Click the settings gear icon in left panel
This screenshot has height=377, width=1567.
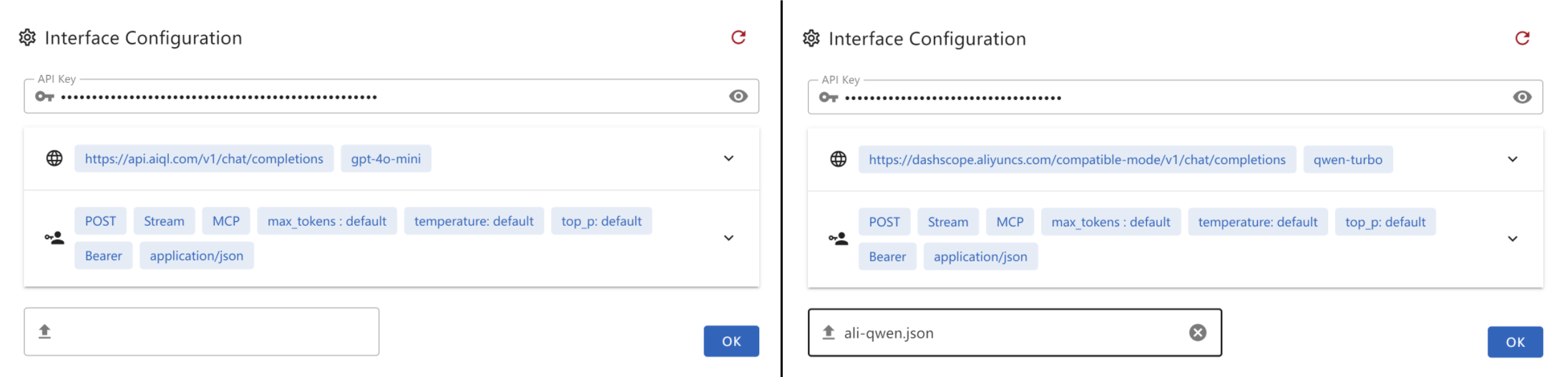point(27,38)
